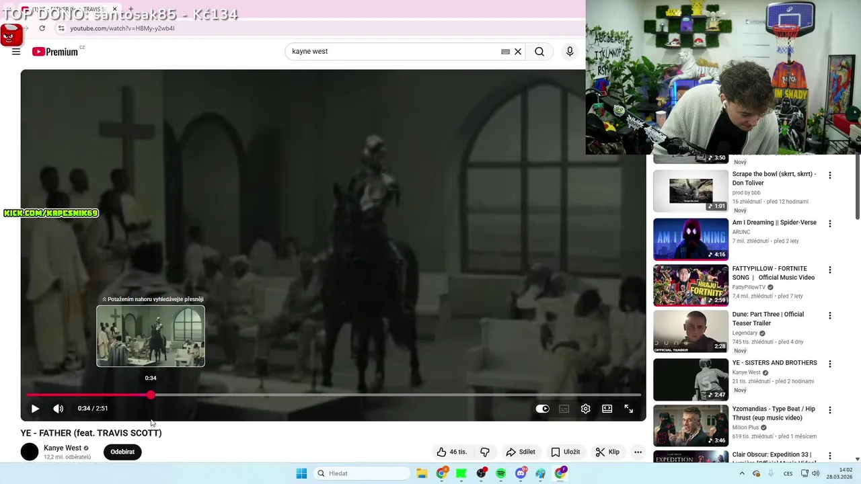Share the video with Sdílet
Image resolution: width=861 pixels, height=484 pixels.
tap(521, 452)
